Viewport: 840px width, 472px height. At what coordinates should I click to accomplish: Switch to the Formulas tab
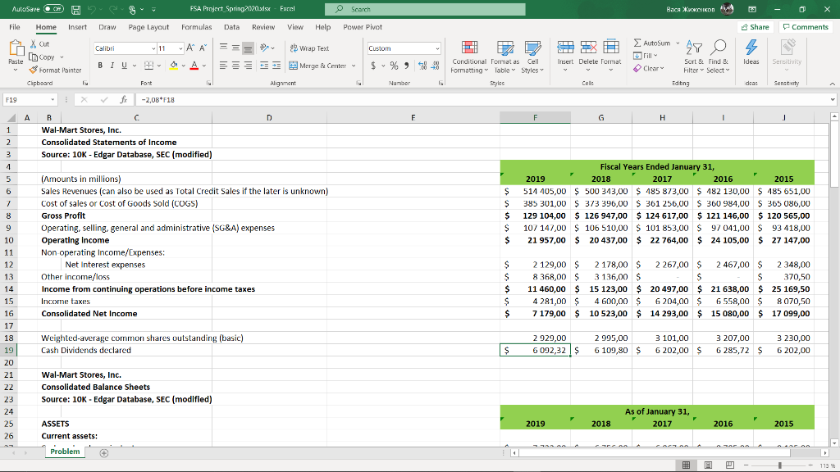tap(196, 27)
